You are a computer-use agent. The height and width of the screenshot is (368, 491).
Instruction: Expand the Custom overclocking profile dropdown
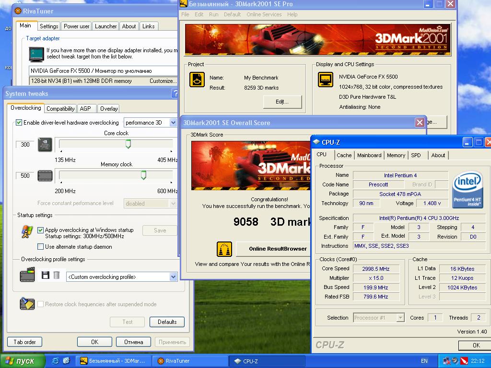[x=173, y=276]
